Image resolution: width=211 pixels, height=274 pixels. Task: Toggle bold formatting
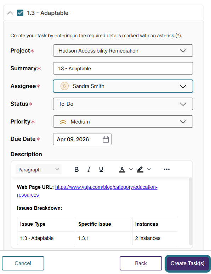76,169
